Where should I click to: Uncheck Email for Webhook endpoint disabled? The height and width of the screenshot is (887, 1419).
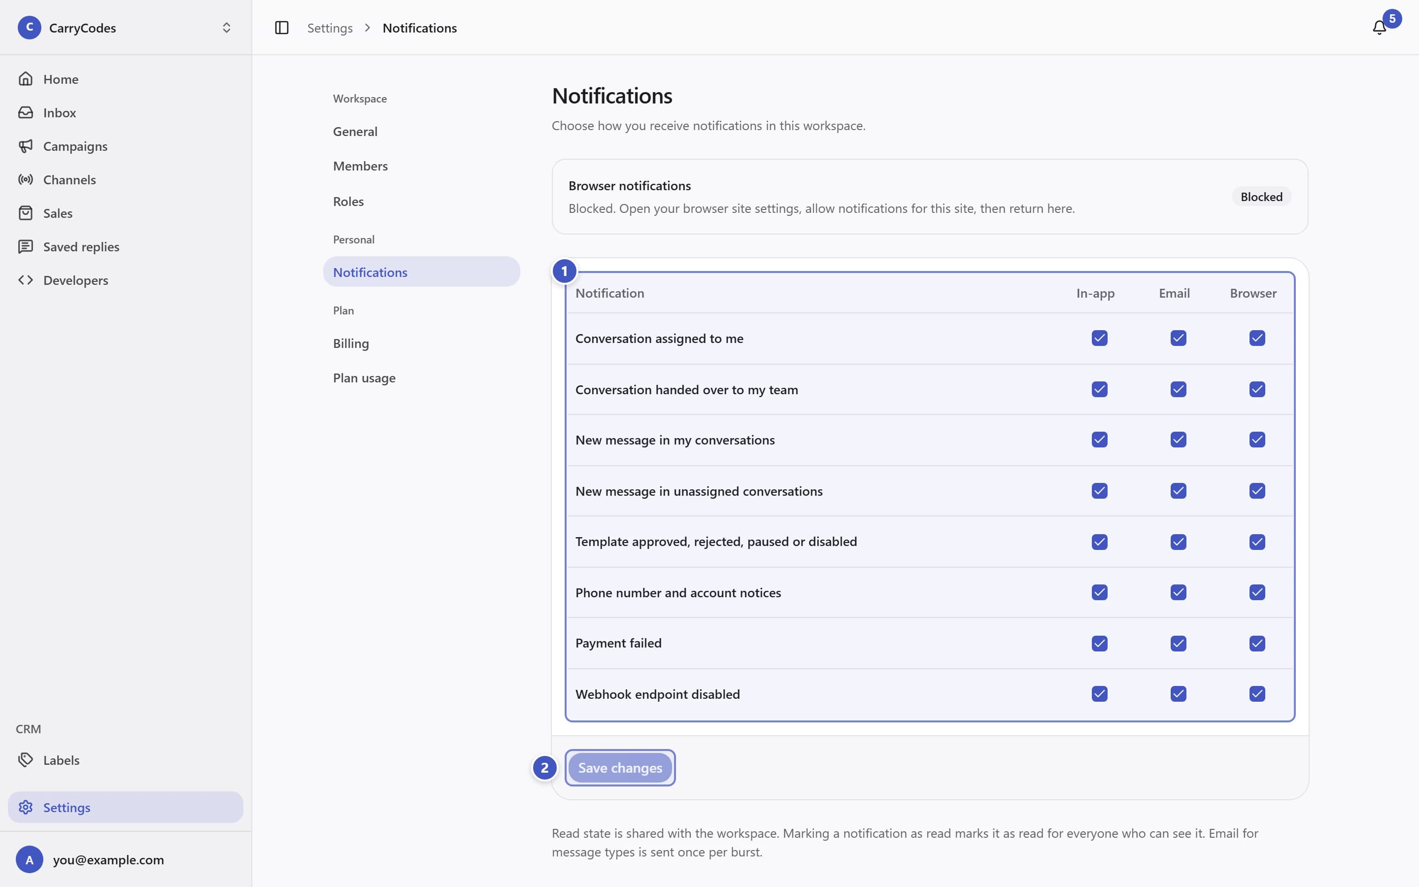point(1178,693)
